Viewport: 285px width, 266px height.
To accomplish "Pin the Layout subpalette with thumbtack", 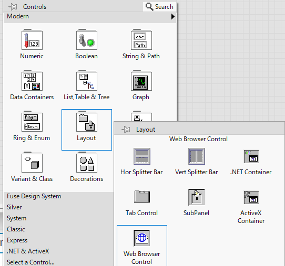I will pyautogui.click(x=126, y=130).
